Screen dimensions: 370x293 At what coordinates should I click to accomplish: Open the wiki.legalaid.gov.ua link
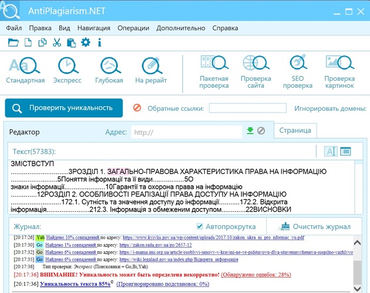[179, 260]
